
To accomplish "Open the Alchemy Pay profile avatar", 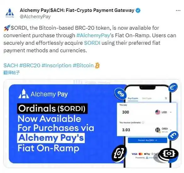I will tap(10, 13).
